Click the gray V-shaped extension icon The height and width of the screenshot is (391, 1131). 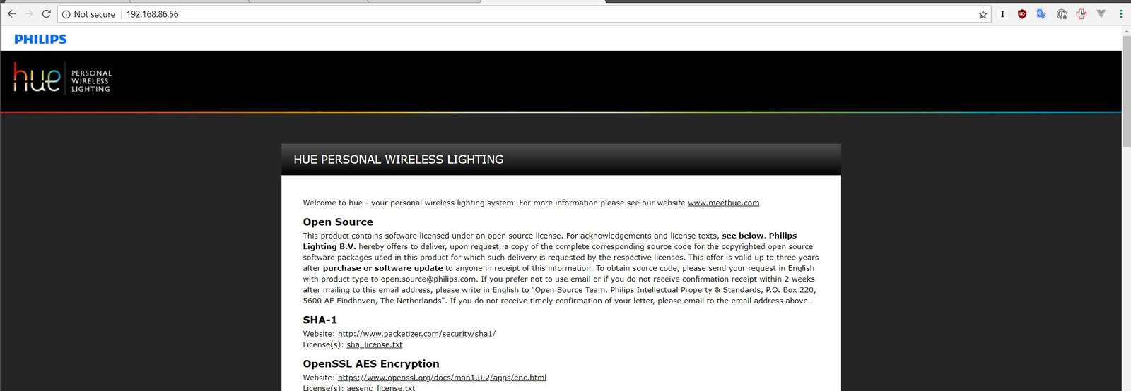pyautogui.click(x=1101, y=13)
